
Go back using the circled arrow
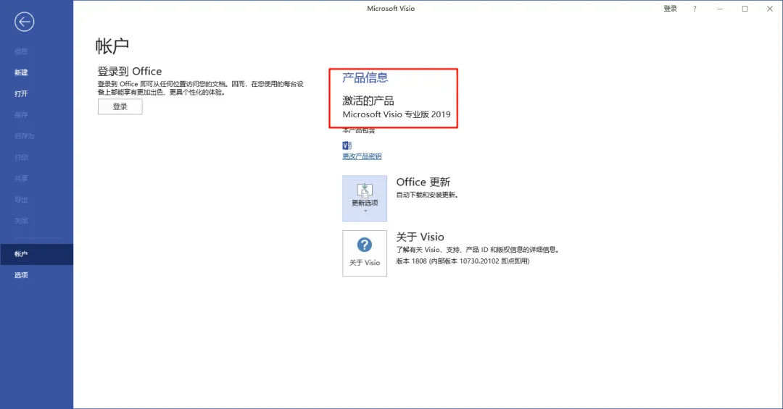pyautogui.click(x=24, y=22)
